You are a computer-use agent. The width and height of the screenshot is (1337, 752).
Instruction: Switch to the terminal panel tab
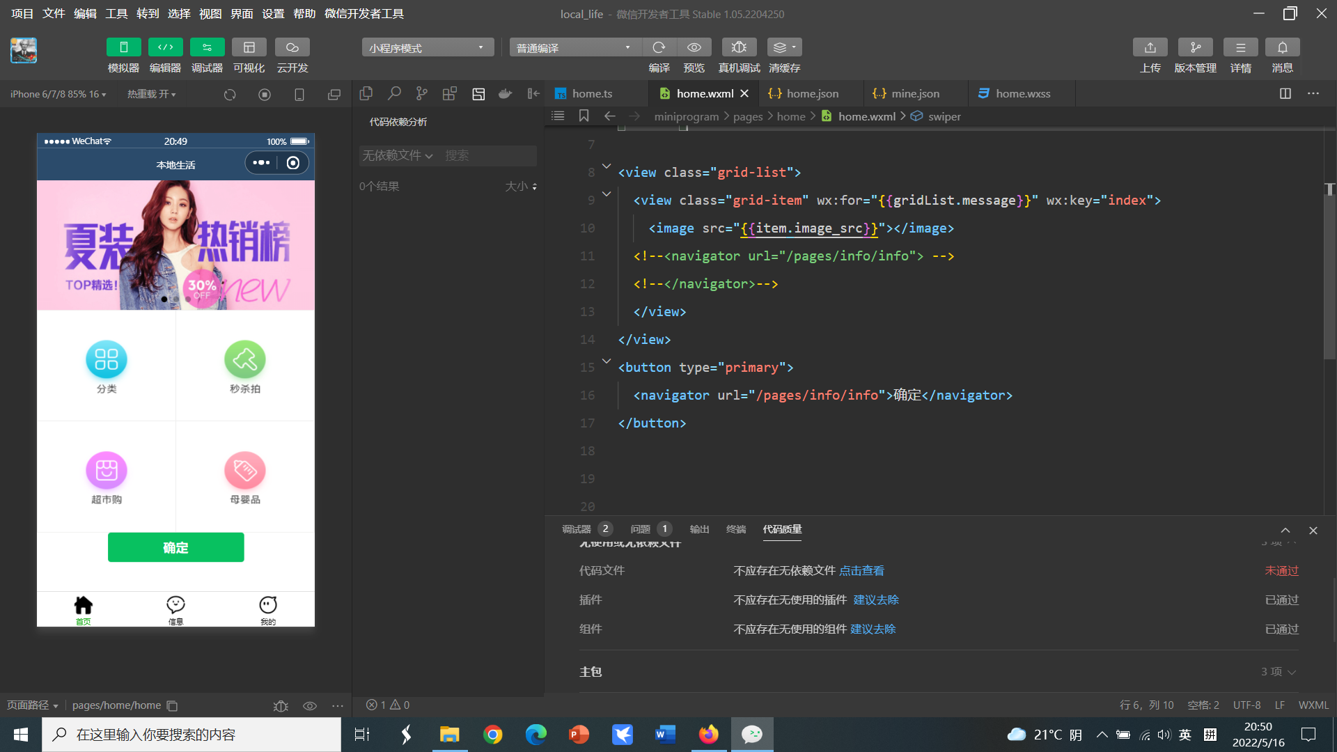[x=736, y=529]
